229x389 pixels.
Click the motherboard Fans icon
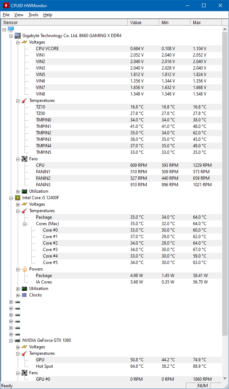[24, 159]
